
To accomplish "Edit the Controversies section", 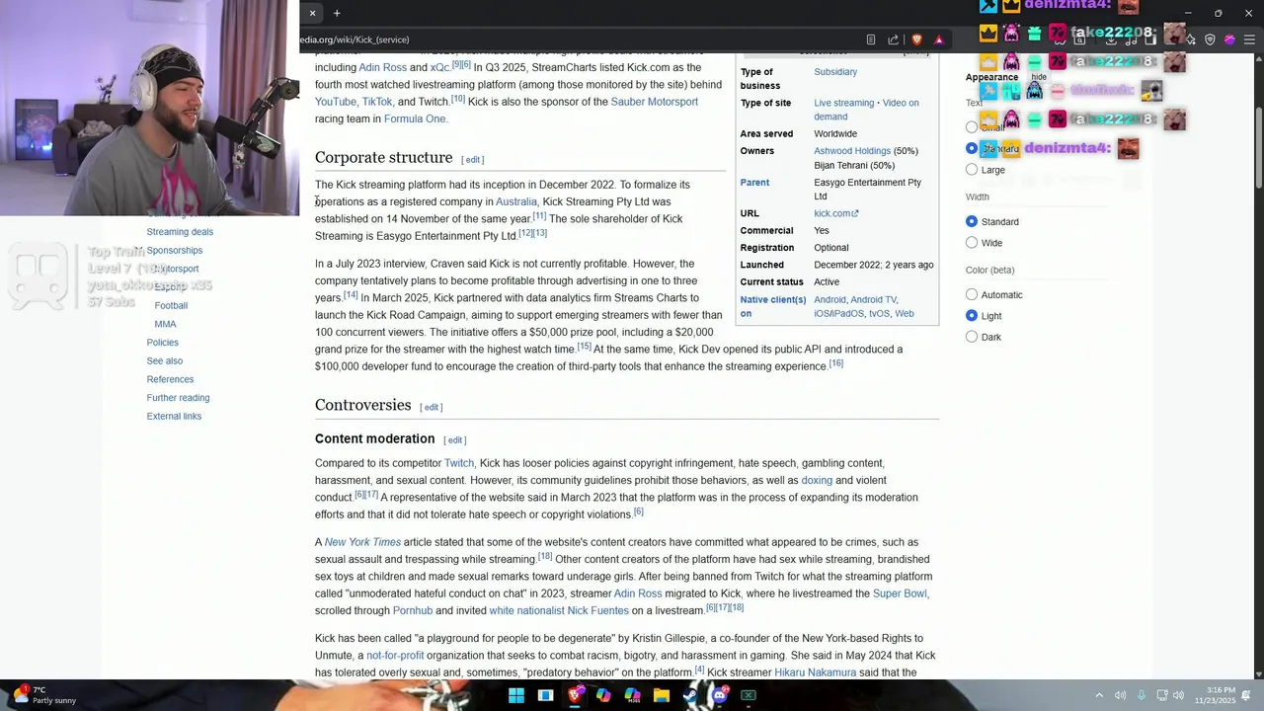I will (x=432, y=407).
